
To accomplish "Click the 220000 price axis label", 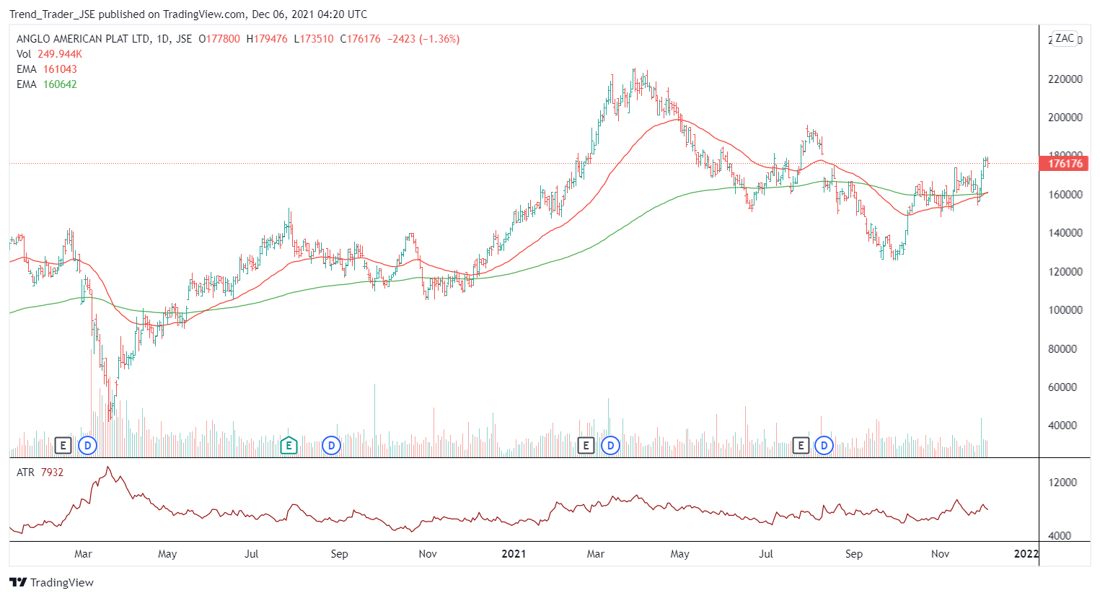I will 1065,79.
